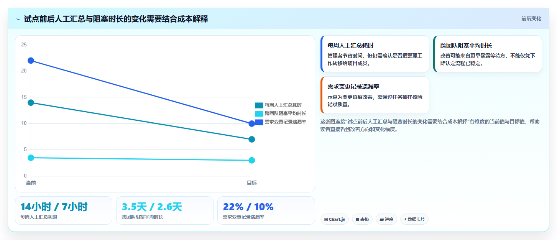Image resolution: width=557 pixels, height=240 pixels.
Task: Toggle 跨团队阻塞平均时长 legend color box
Action: pyautogui.click(x=259, y=113)
